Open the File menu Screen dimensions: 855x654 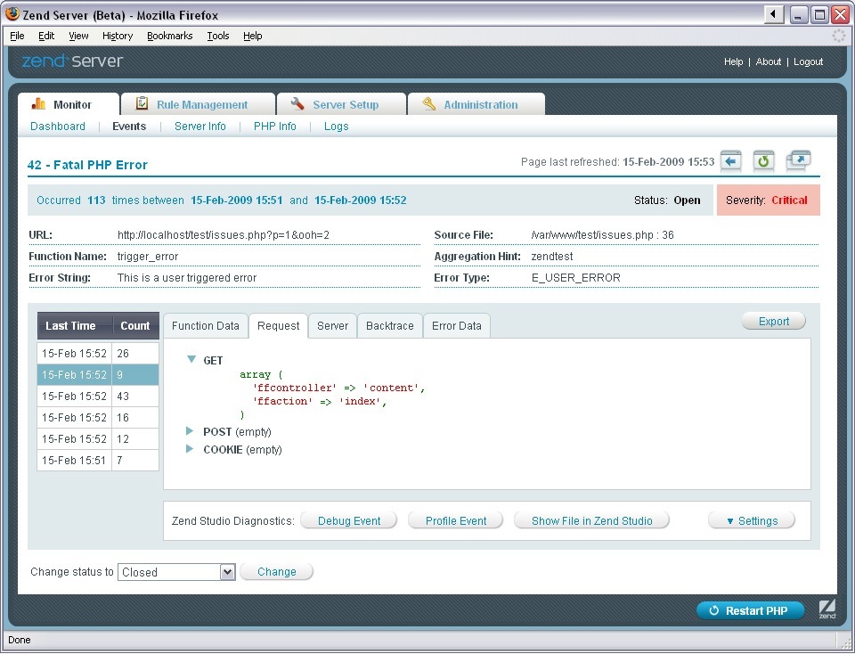[x=17, y=36]
